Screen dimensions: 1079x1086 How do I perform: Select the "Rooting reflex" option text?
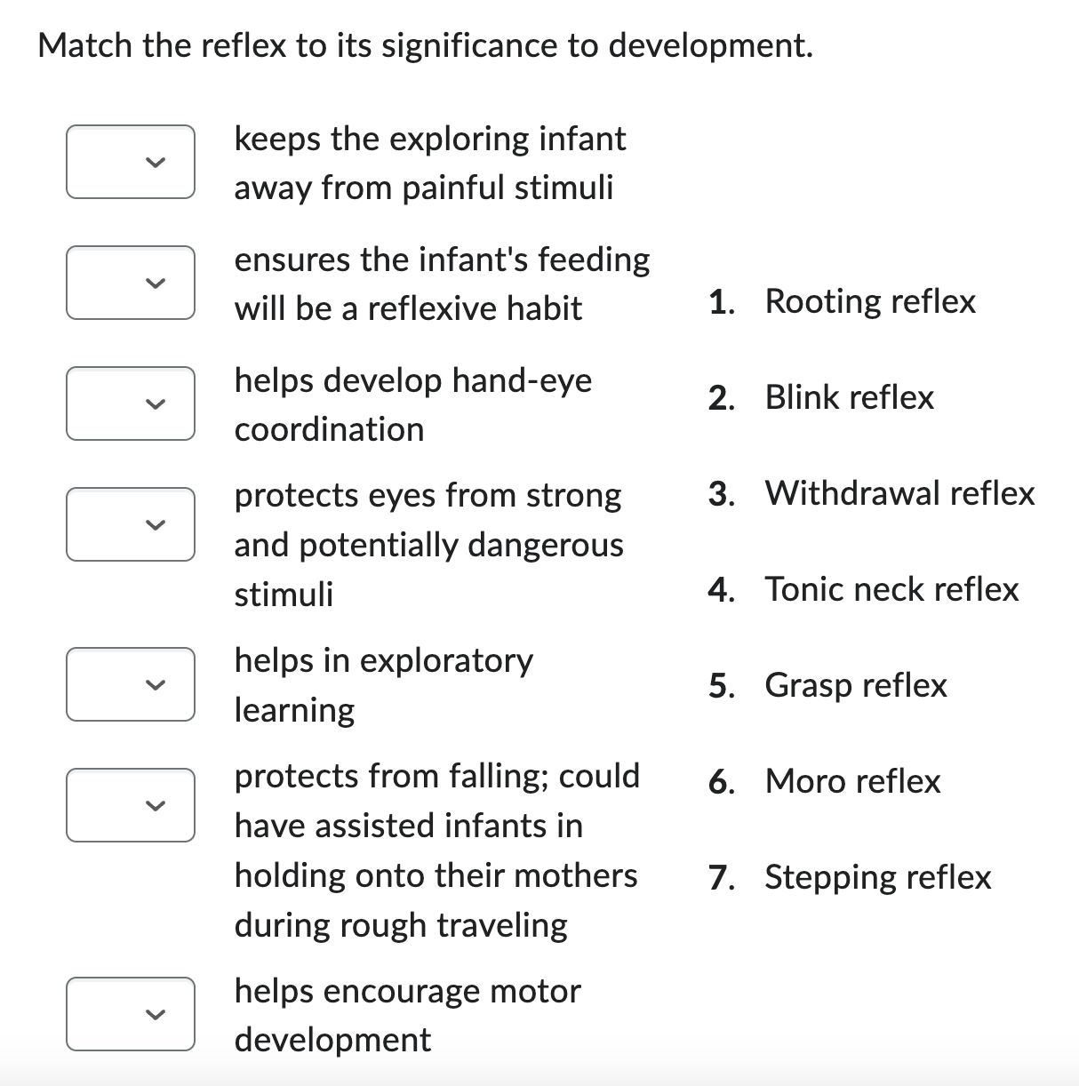(x=869, y=301)
